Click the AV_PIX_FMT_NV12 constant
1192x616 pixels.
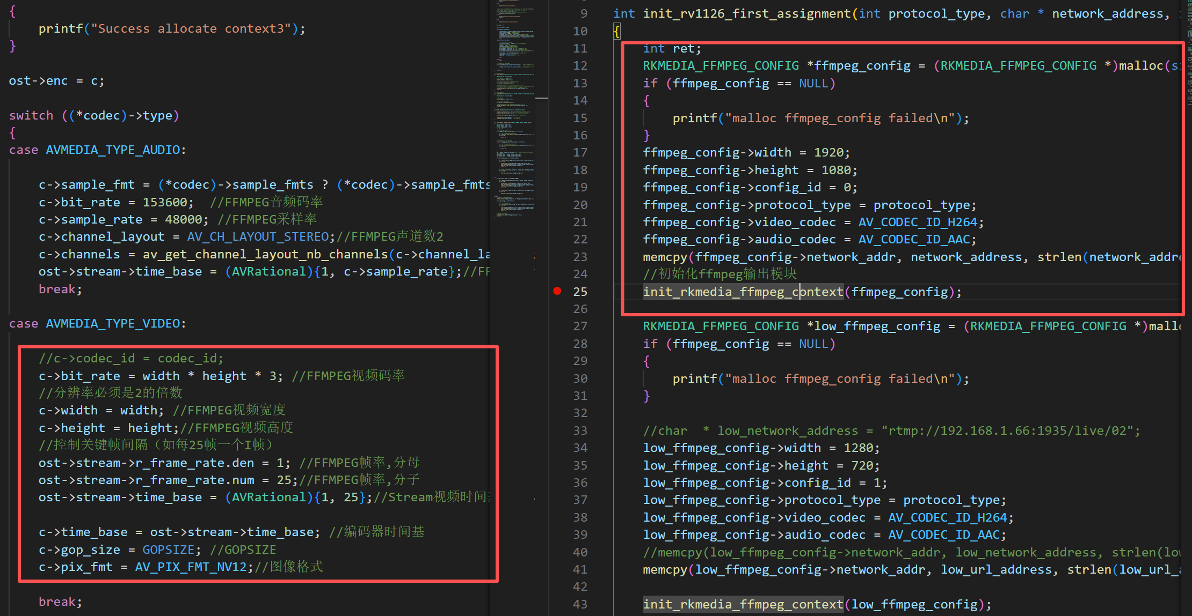tap(191, 567)
